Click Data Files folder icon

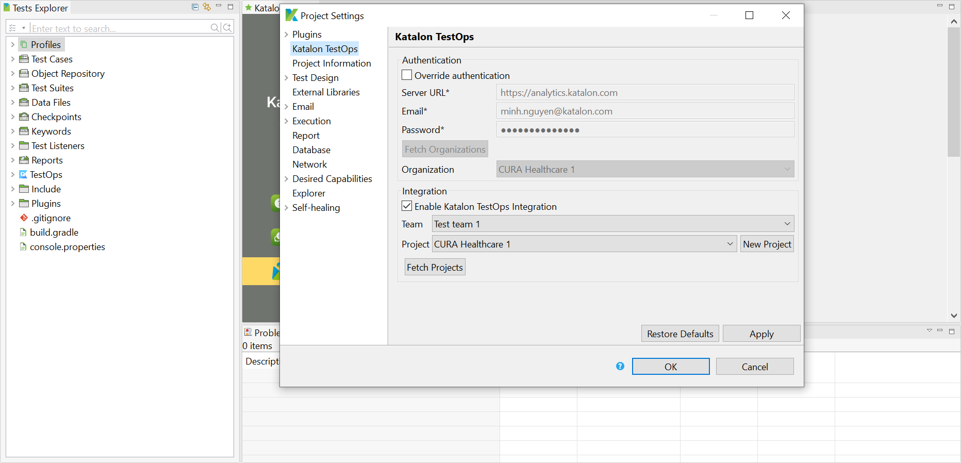pyautogui.click(x=24, y=102)
